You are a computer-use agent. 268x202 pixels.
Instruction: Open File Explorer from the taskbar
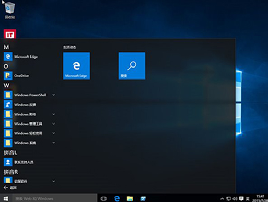pyautogui.click(x=130, y=199)
